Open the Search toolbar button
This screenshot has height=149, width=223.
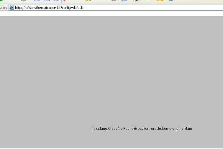pos(65,1)
